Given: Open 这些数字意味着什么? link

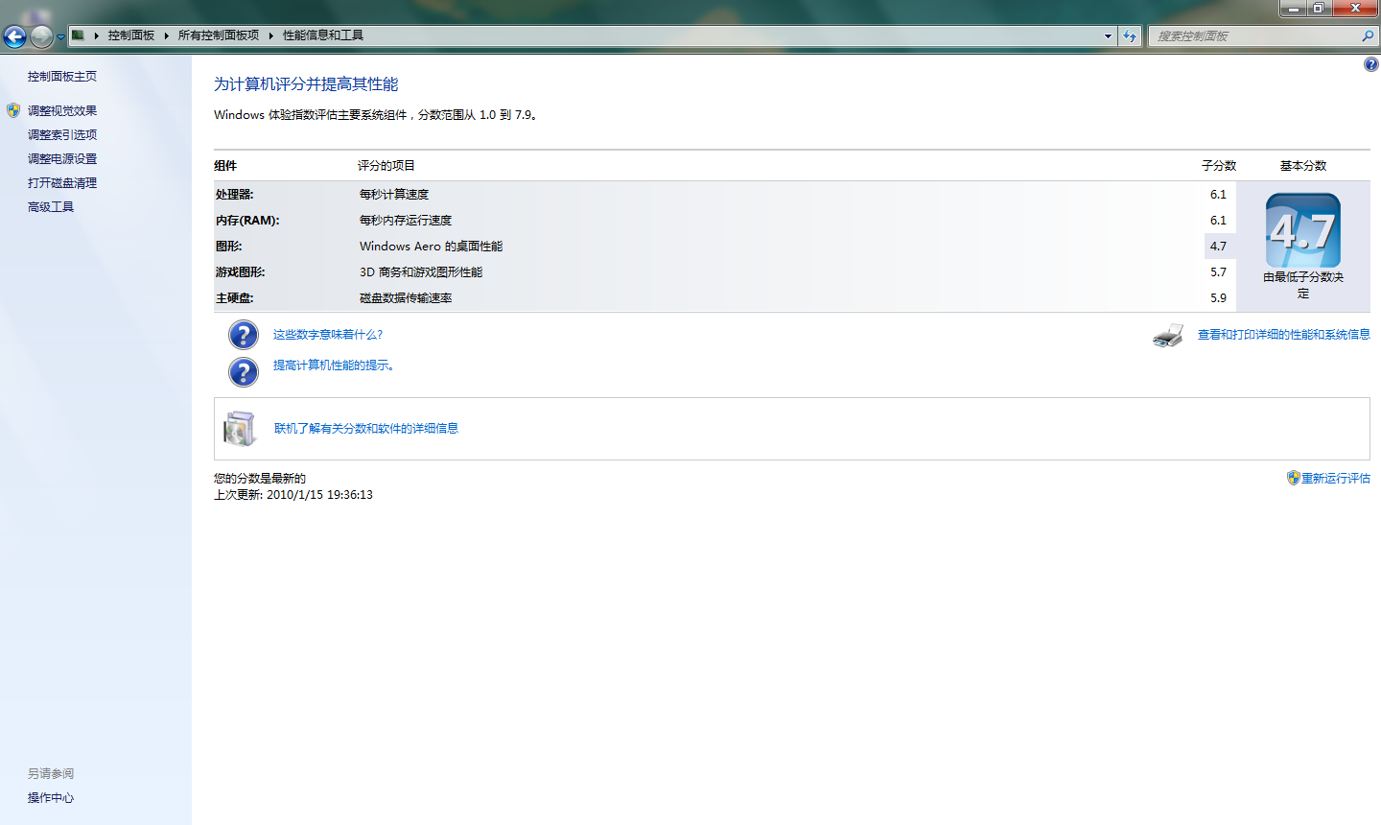Looking at the screenshot, I should [x=328, y=335].
